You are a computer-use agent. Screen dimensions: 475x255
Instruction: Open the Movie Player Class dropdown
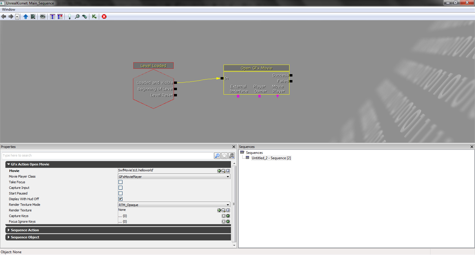pos(228,177)
